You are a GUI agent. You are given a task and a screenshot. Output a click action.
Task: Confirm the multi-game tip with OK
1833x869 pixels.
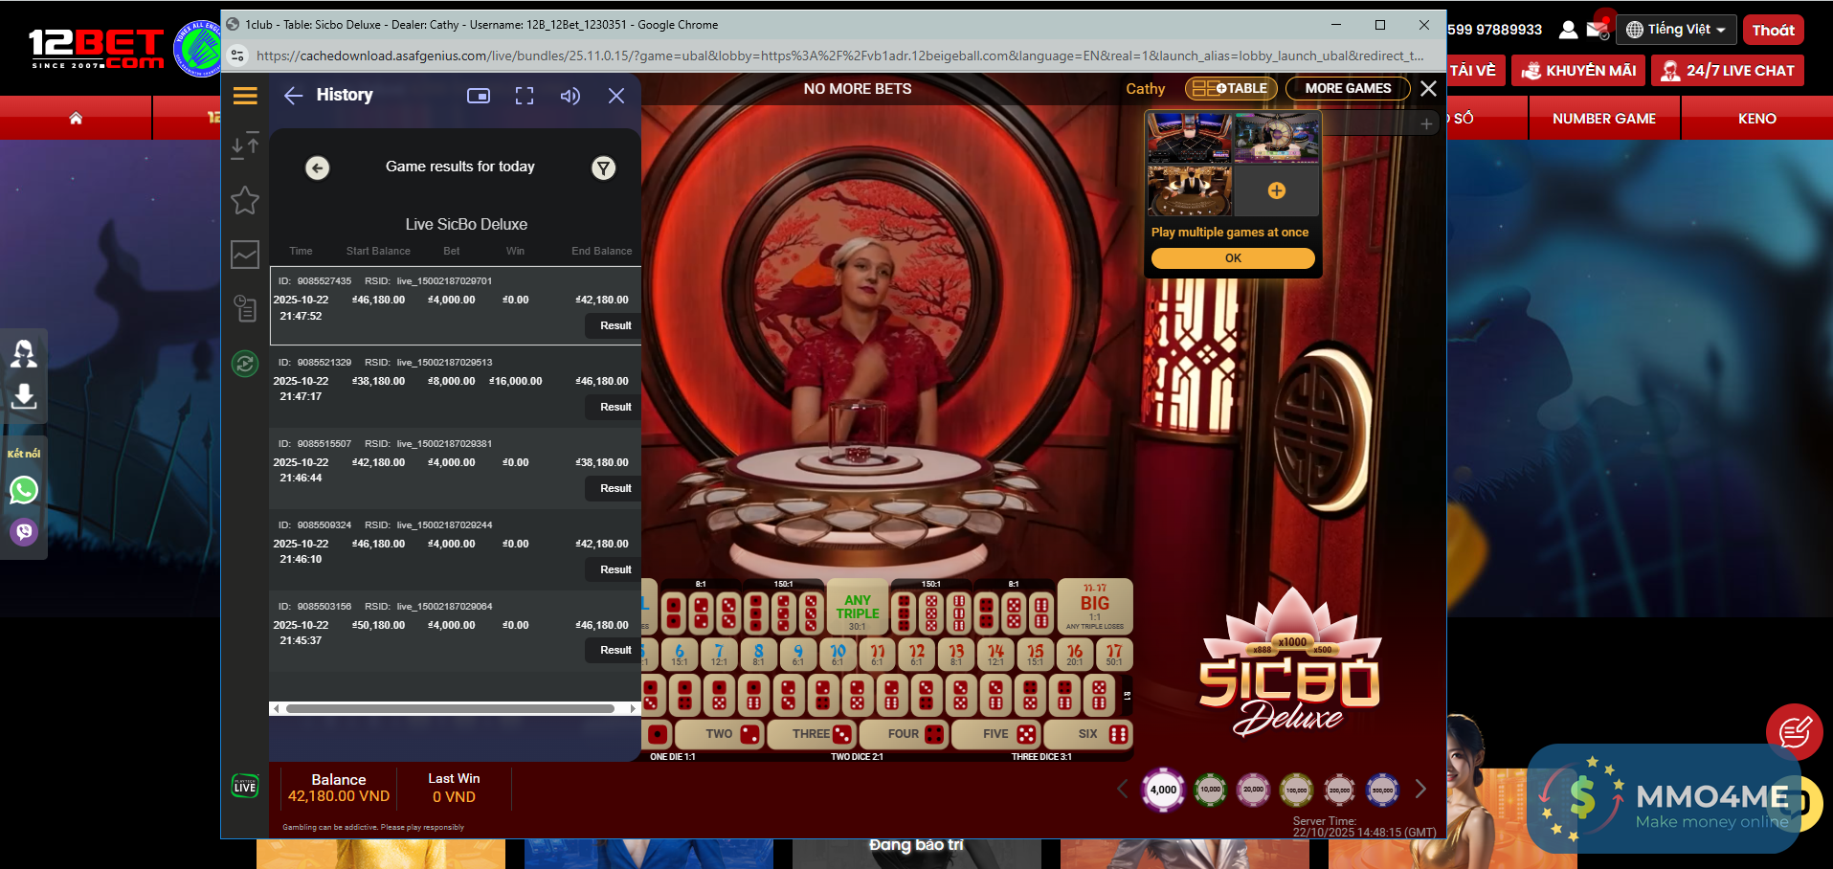tap(1233, 258)
